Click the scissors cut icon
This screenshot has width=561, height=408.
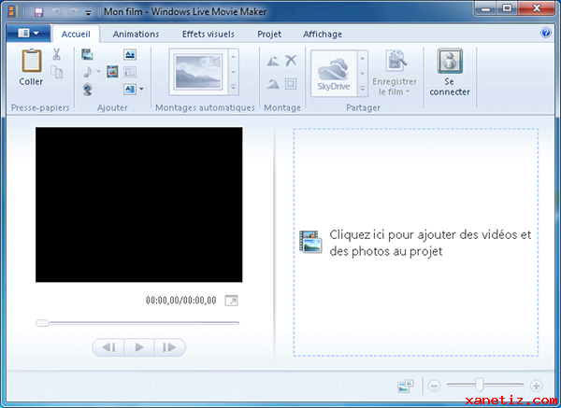pos(56,54)
